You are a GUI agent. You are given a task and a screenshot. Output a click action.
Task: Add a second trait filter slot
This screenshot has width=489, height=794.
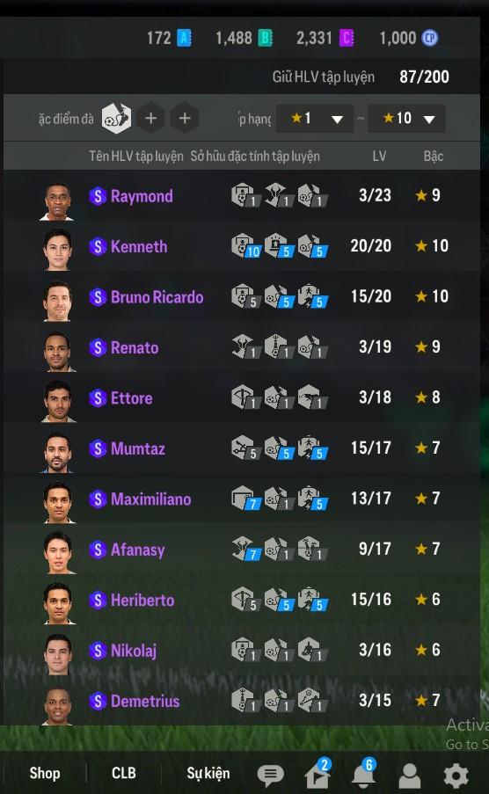tap(150, 119)
